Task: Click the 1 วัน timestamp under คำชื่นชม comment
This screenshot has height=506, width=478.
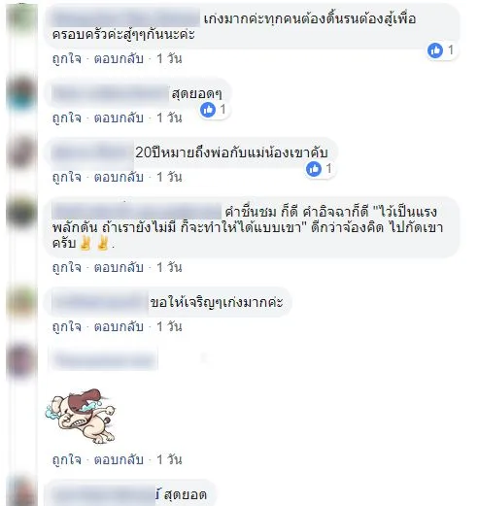Action: click(169, 267)
